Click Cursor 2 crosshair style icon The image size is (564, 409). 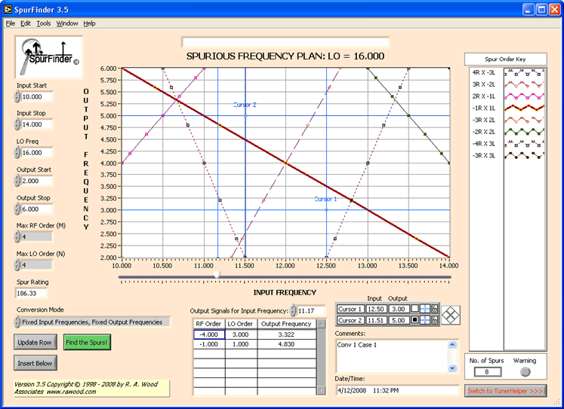click(426, 321)
